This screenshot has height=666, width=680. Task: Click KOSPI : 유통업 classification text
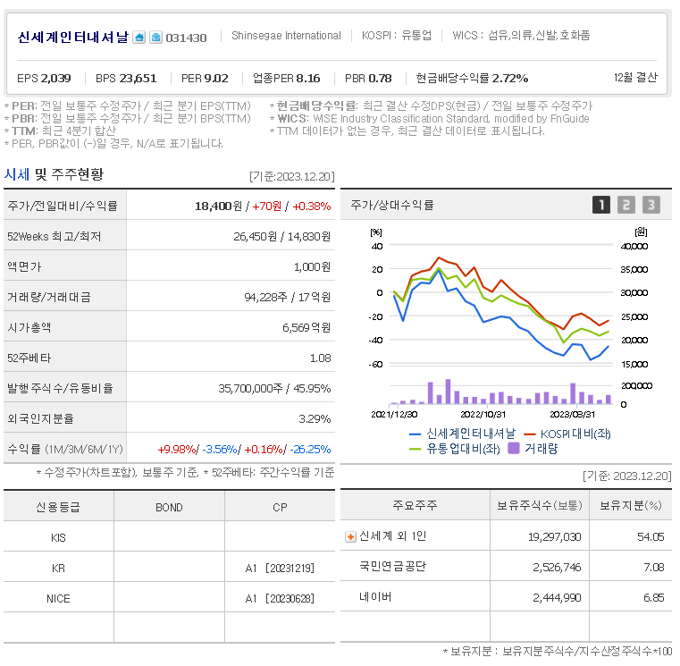tap(397, 36)
